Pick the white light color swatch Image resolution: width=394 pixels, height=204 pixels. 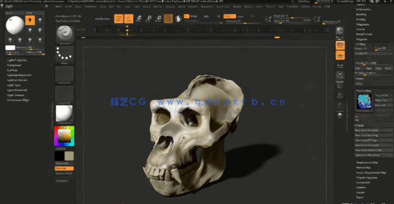[x=11, y=48]
